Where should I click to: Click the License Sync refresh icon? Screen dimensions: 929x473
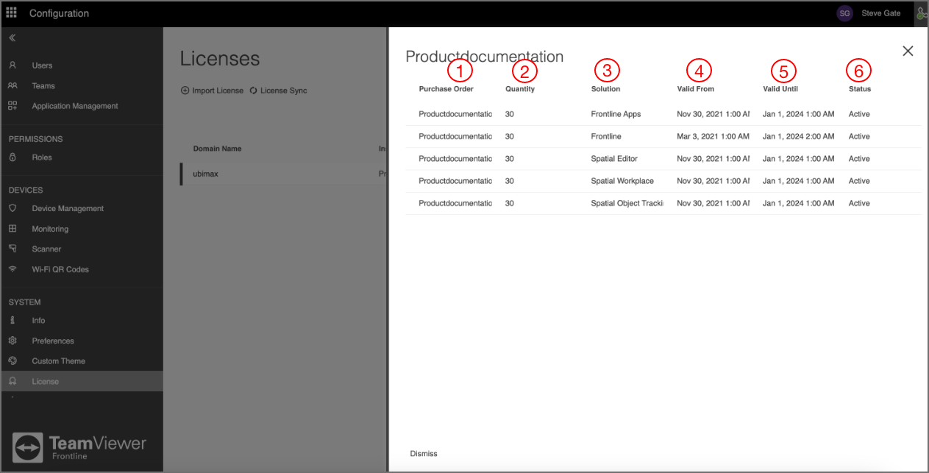coord(254,90)
